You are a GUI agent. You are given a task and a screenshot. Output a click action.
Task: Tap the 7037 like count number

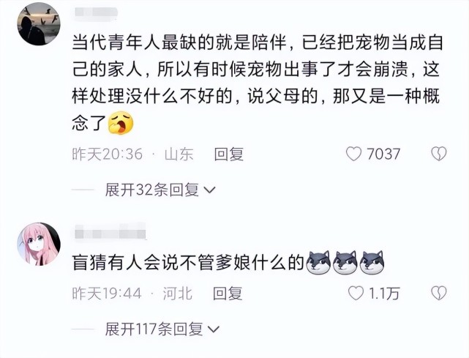383,154
